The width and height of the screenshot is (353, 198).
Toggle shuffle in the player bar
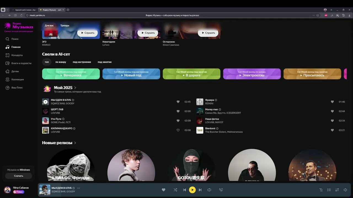[x=175, y=190]
